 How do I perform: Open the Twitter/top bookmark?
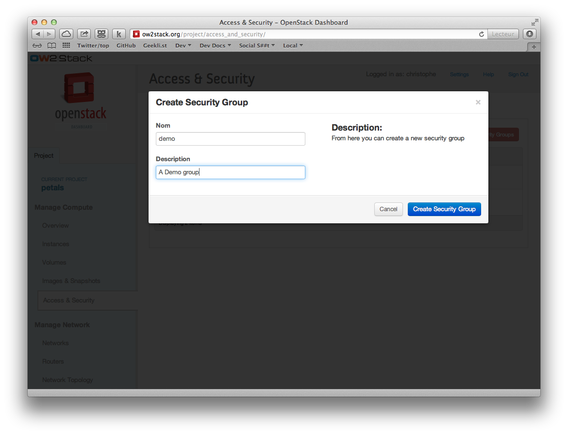coord(93,46)
